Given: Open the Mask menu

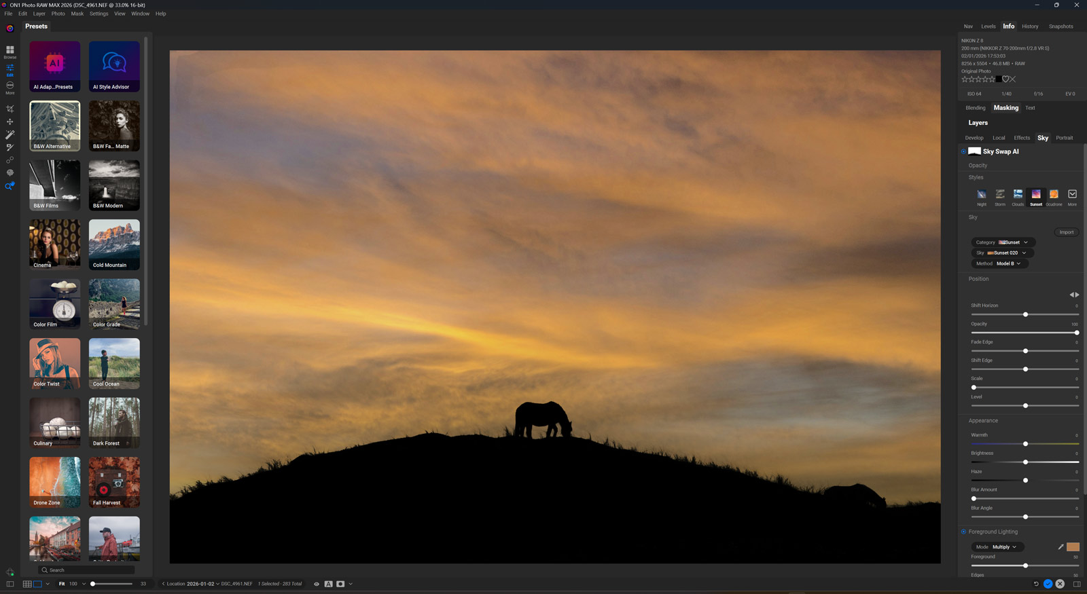Looking at the screenshot, I should tap(77, 14).
